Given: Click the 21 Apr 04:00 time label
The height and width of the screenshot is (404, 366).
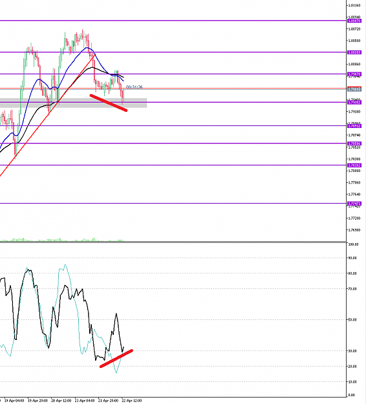Looking at the screenshot, I should [x=85, y=401].
